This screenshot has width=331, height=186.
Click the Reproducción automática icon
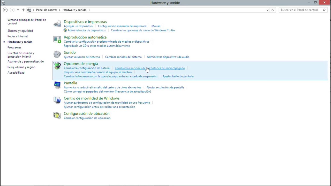[57, 39]
